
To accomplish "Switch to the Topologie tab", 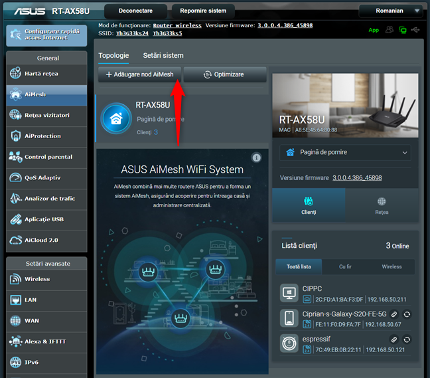I will click(113, 55).
